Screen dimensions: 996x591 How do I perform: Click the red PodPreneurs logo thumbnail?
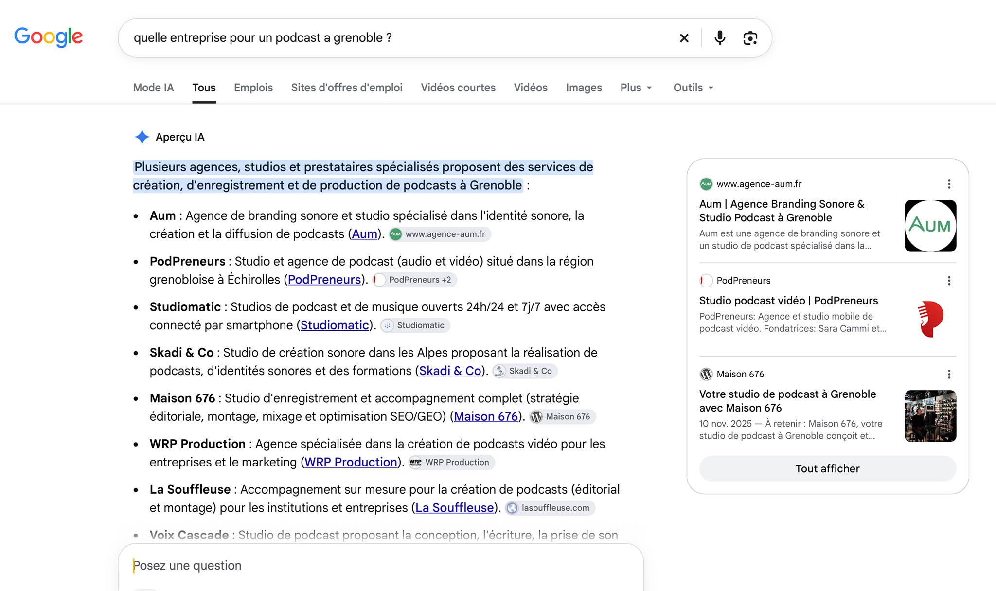(930, 319)
